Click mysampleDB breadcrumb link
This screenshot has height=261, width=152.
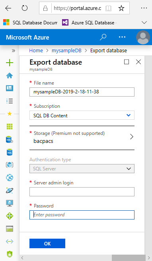click(66, 50)
